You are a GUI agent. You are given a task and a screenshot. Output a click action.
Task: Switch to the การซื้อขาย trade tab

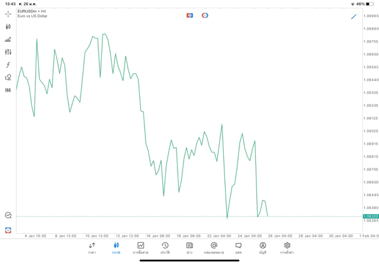click(x=140, y=248)
